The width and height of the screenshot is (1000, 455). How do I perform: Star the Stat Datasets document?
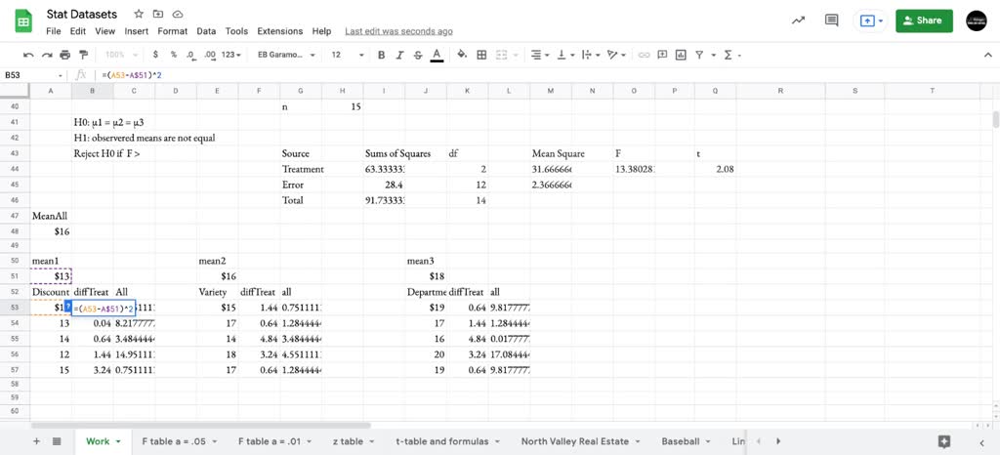click(140, 15)
